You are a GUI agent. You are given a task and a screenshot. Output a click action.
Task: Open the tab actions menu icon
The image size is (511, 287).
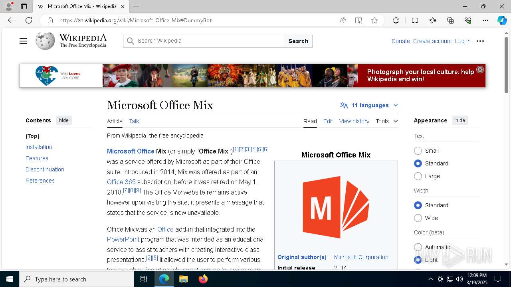click(x=24, y=6)
